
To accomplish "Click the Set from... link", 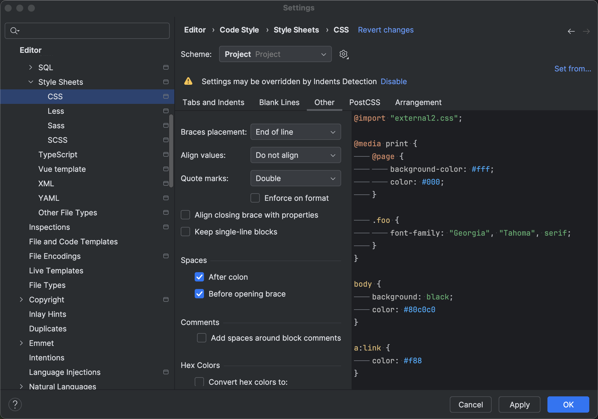I will pyautogui.click(x=572, y=69).
